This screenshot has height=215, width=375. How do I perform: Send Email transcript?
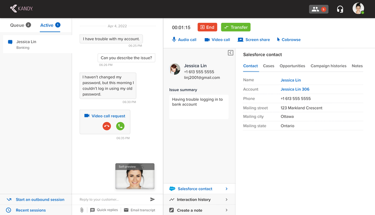click(x=140, y=210)
